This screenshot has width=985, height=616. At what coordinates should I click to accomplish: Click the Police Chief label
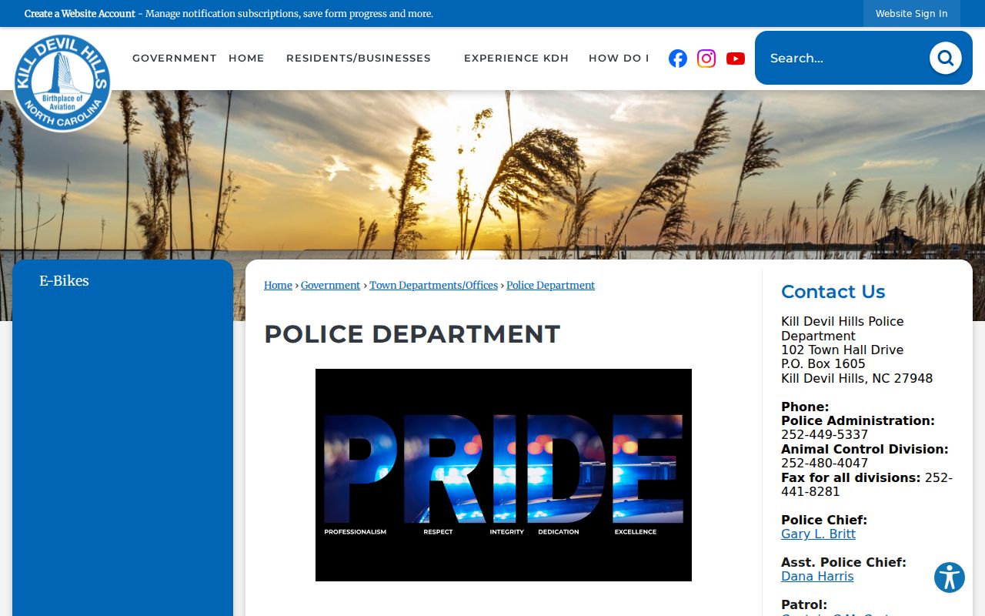(x=824, y=520)
